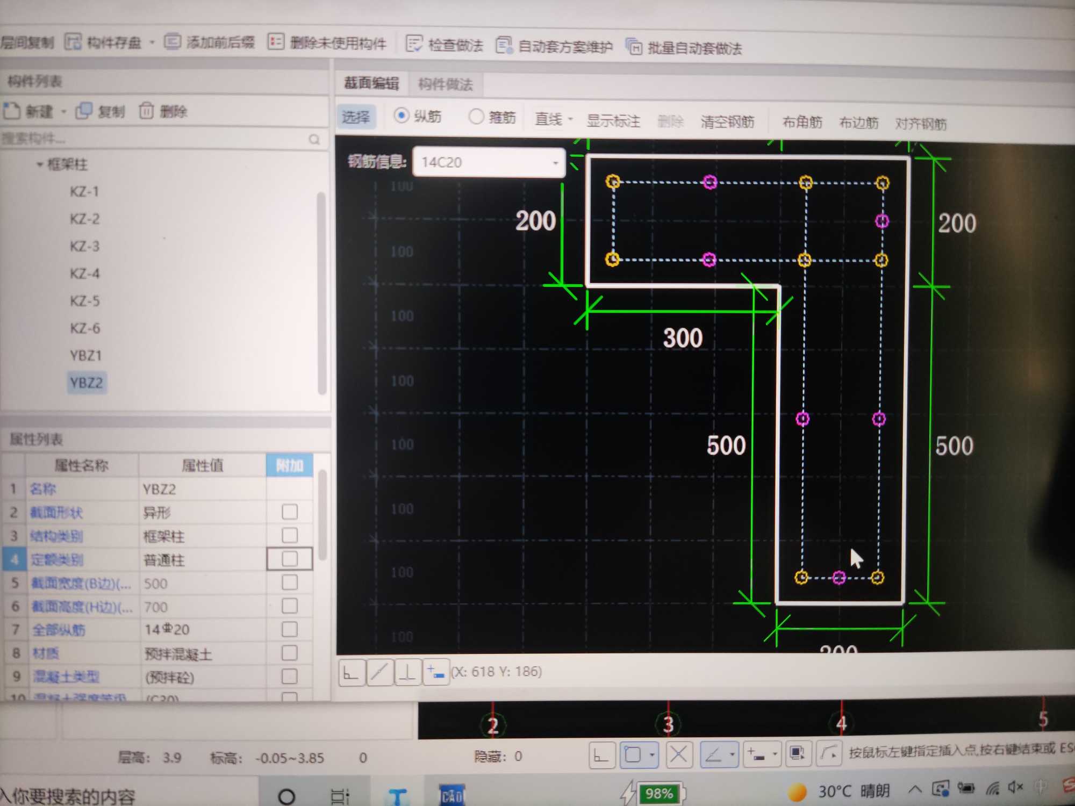
Task: Select YBZ1 in component tree
Action: tap(85, 356)
